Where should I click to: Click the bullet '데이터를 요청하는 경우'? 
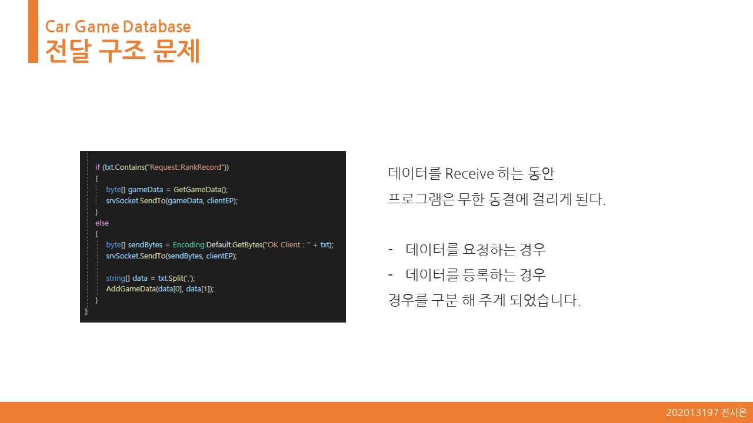(x=475, y=250)
